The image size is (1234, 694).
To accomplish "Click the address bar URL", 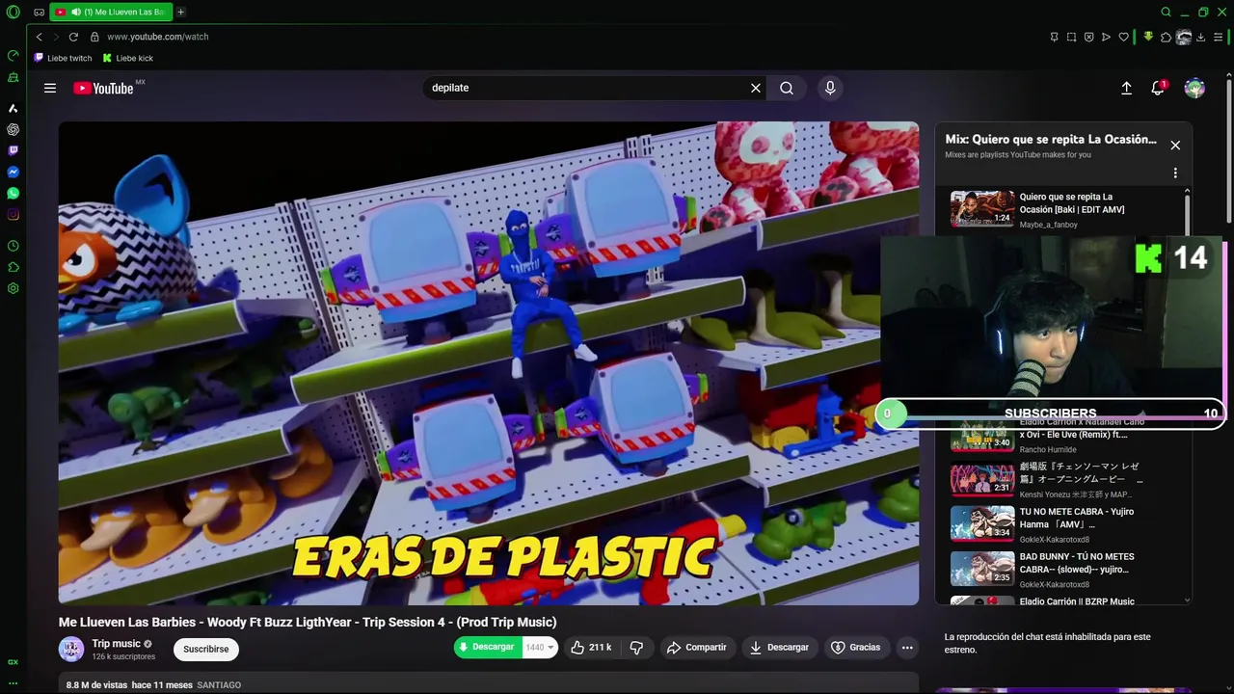I will click(x=157, y=37).
